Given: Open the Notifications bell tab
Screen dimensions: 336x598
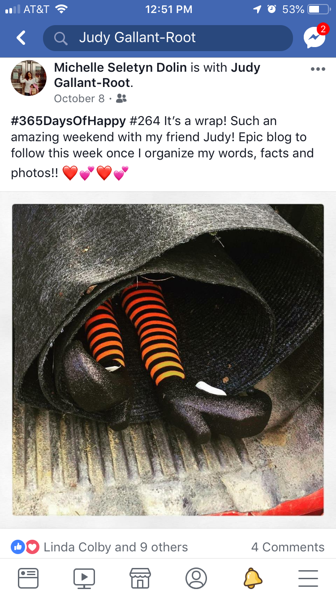Looking at the screenshot, I should click(252, 578).
